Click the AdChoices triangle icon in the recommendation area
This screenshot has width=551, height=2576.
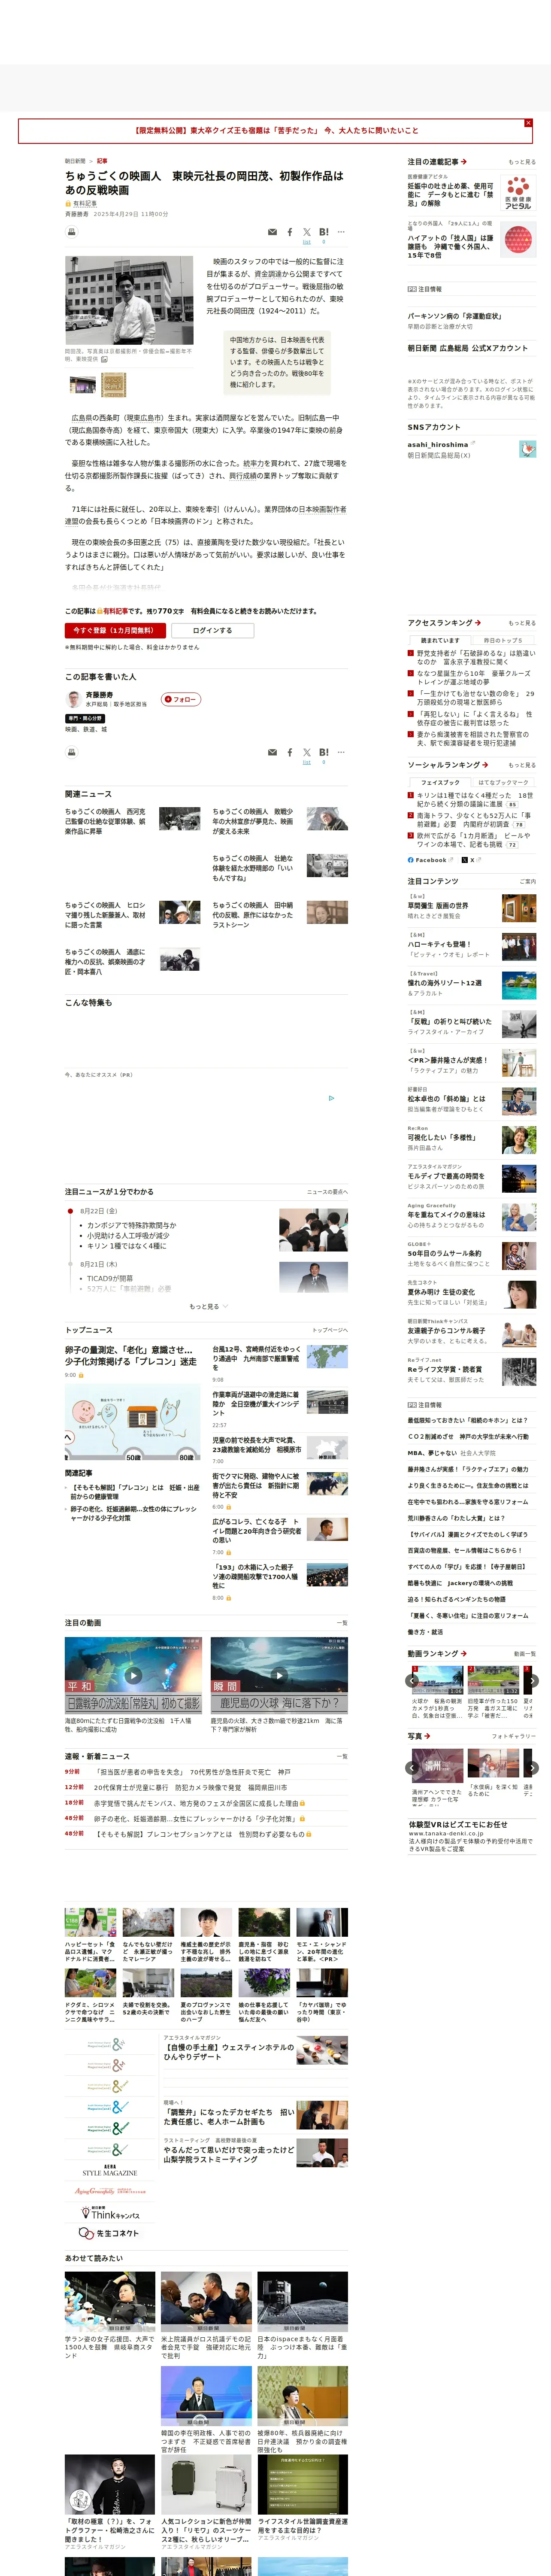tap(332, 1098)
